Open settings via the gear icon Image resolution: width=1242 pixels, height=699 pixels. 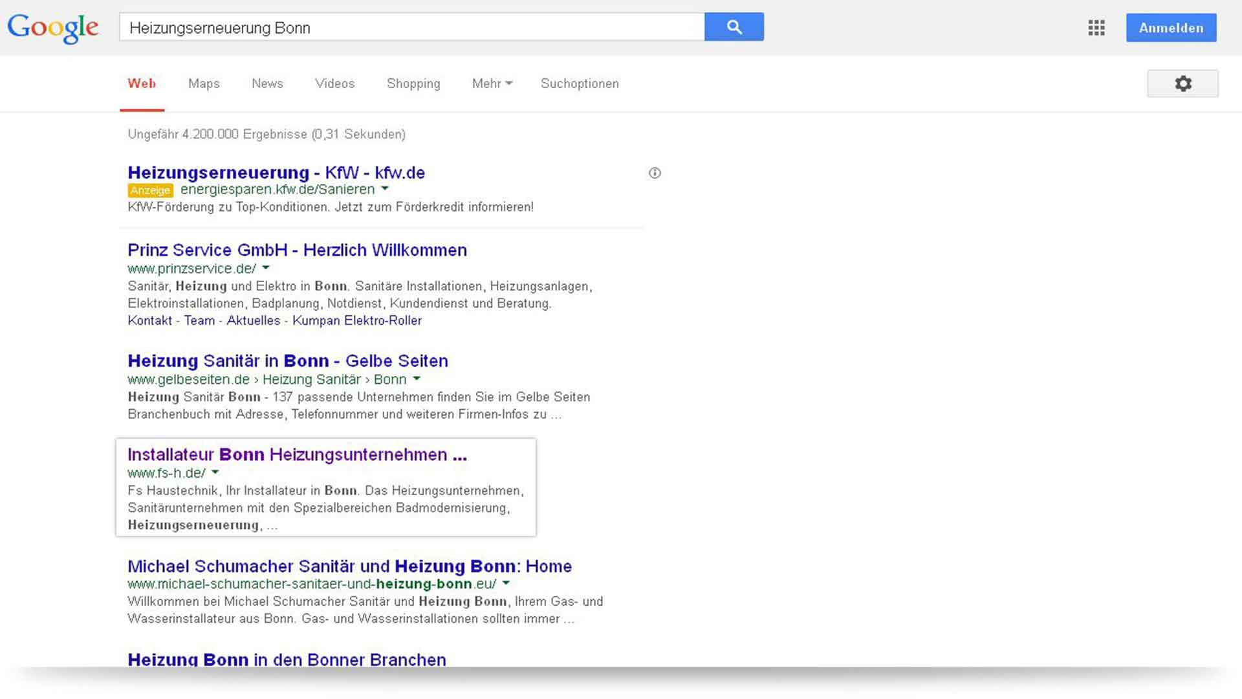(1182, 83)
